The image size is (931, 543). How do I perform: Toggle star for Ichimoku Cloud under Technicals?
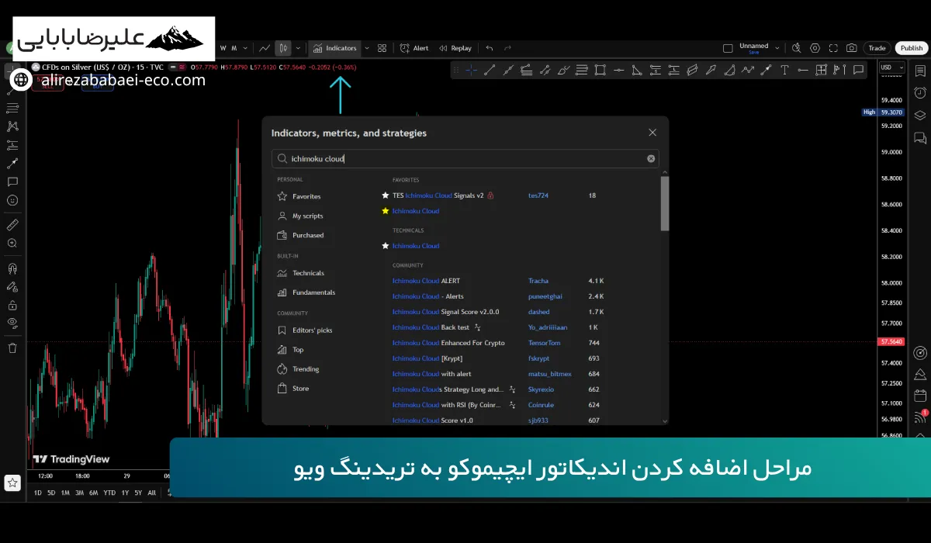click(x=385, y=246)
